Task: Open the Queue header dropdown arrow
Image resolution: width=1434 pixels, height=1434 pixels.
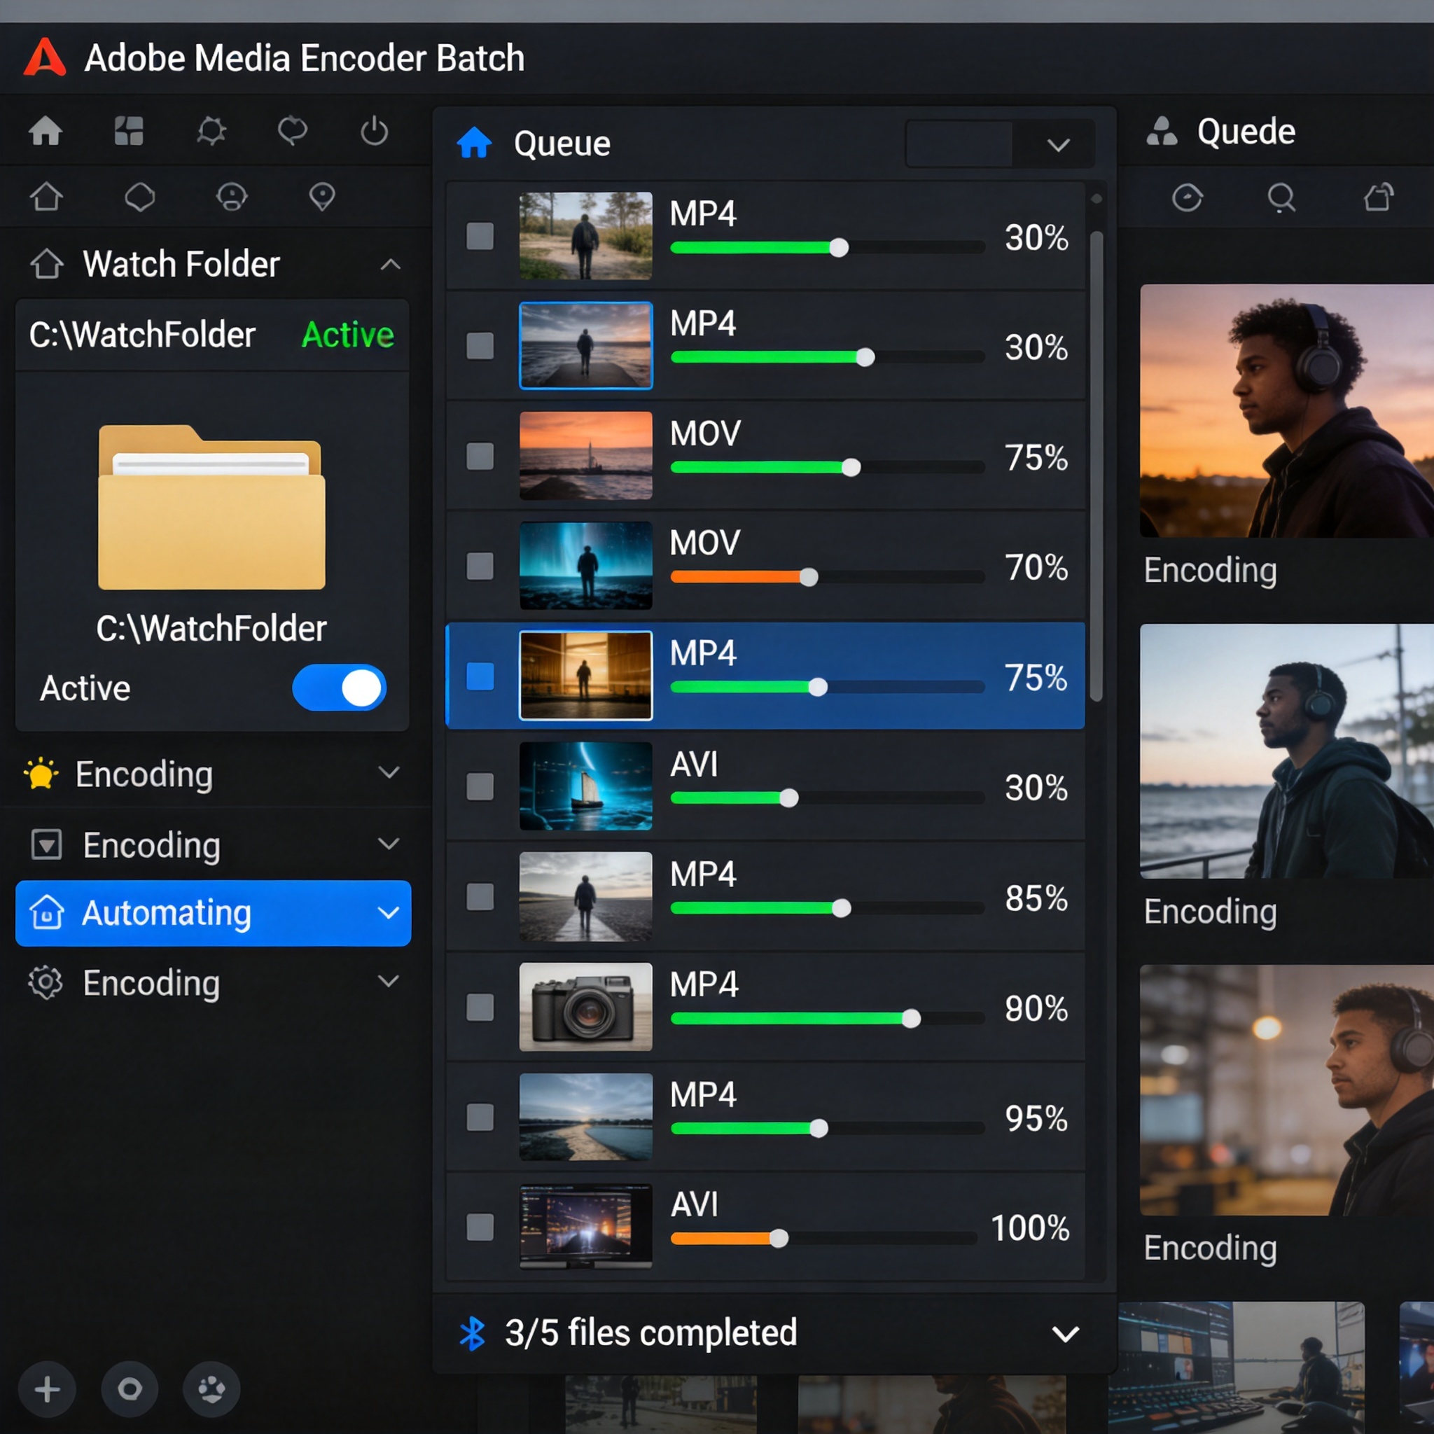Action: coord(1059,145)
